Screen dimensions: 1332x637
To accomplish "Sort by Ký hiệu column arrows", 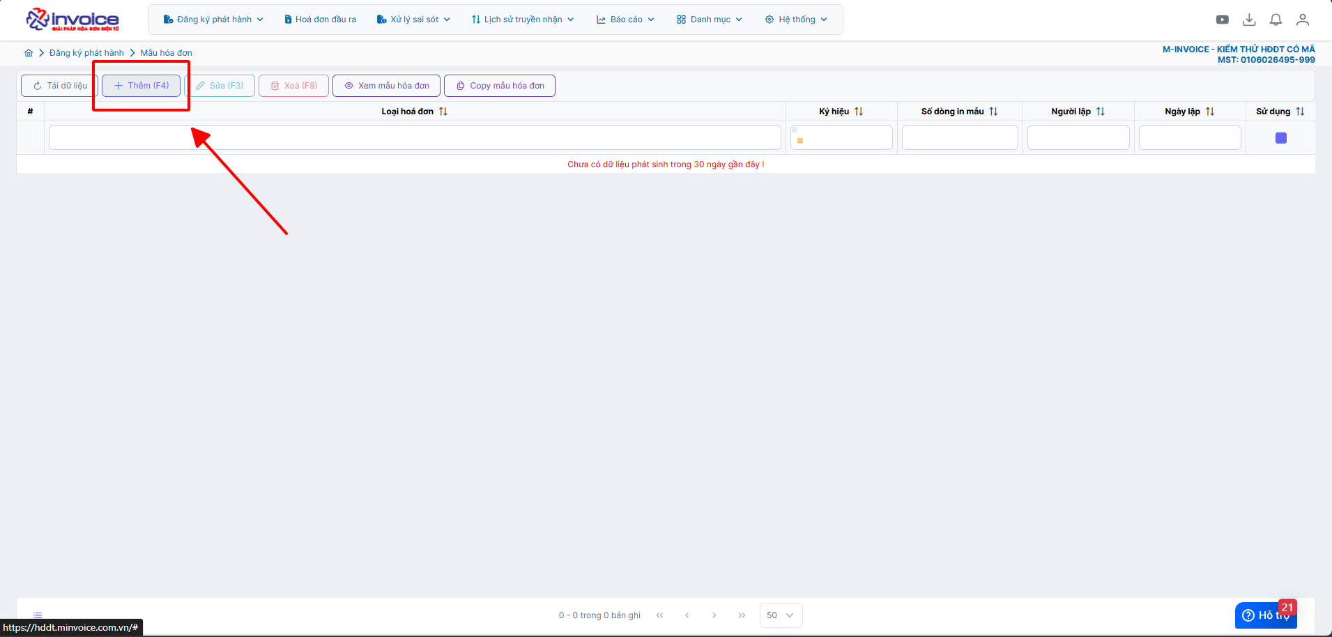I will pos(859,112).
